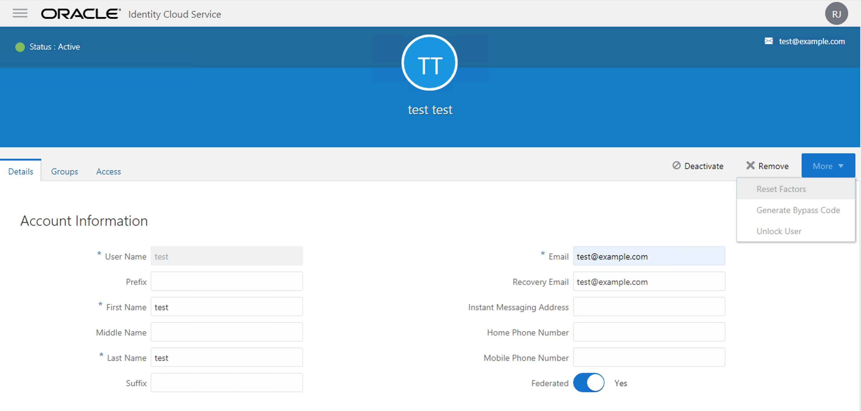Screen dimensions: 861x411
Task: Click the Home Phone Number field
Action: coord(649,332)
